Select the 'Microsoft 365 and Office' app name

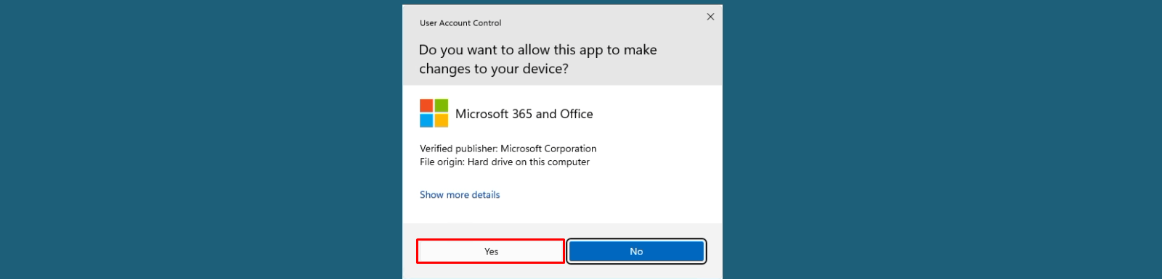[x=524, y=114]
